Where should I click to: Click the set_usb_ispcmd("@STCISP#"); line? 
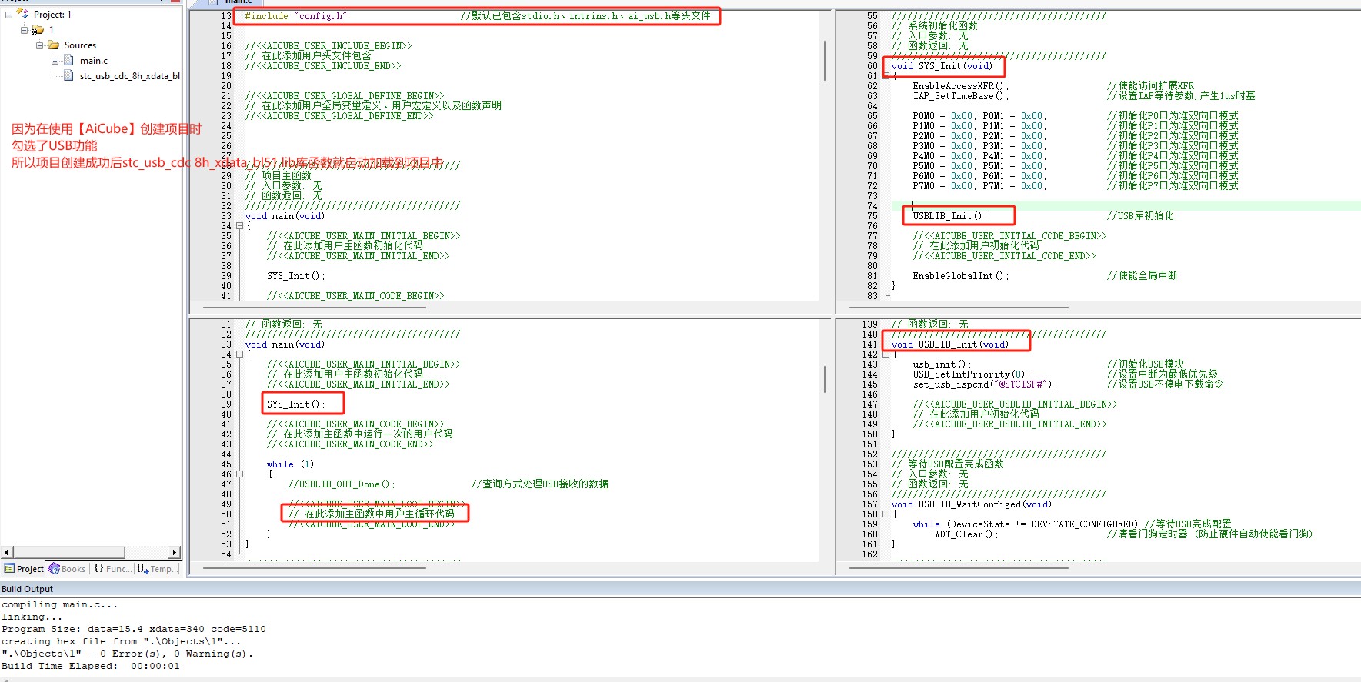(x=985, y=384)
